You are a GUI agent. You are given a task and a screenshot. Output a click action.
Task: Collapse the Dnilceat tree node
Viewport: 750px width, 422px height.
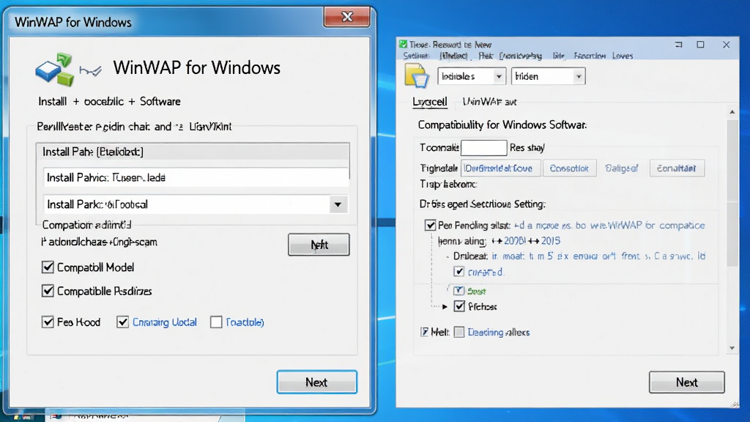(x=448, y=256)
